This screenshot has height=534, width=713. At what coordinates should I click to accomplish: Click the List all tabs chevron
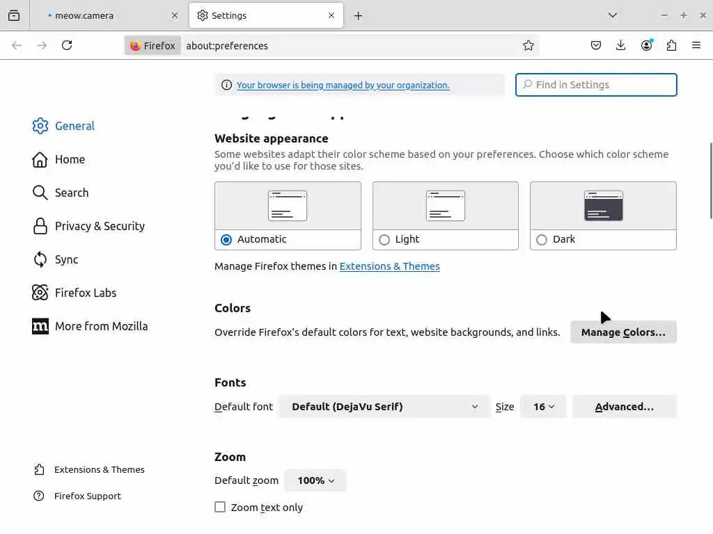613,15
